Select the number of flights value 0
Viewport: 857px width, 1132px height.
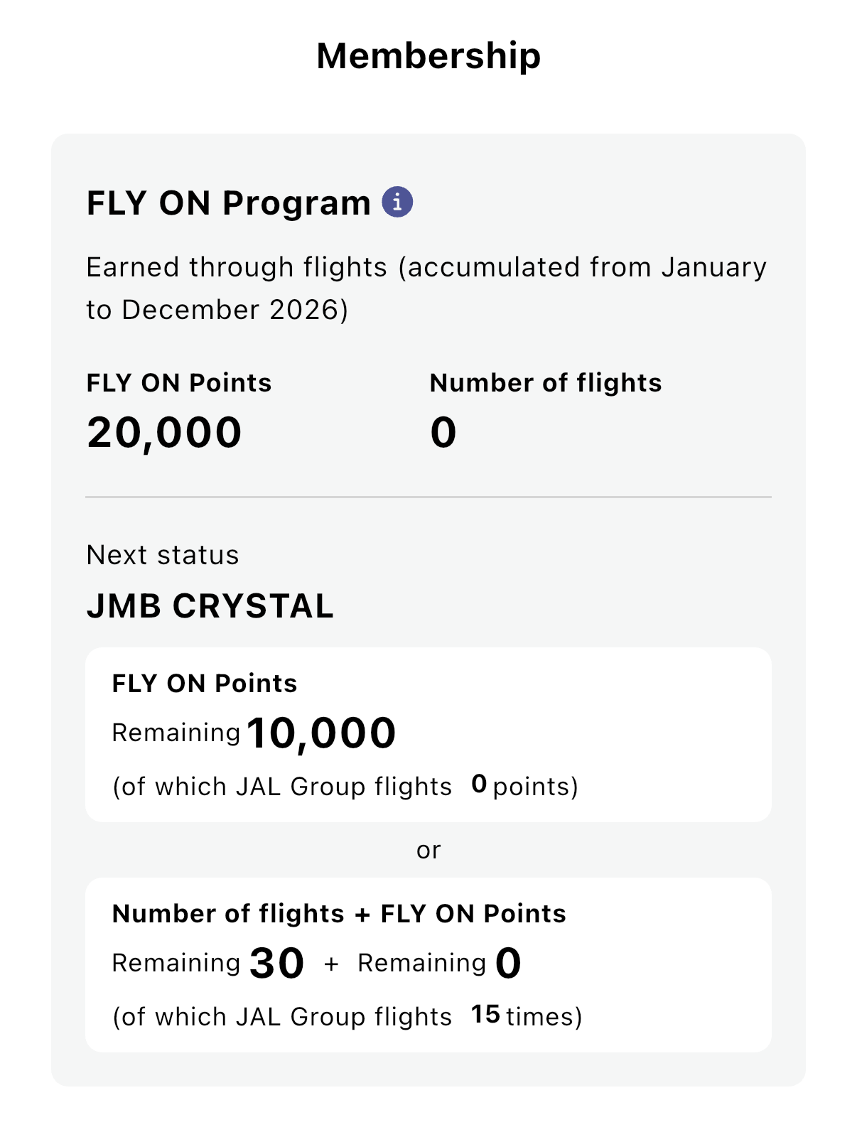443,432
